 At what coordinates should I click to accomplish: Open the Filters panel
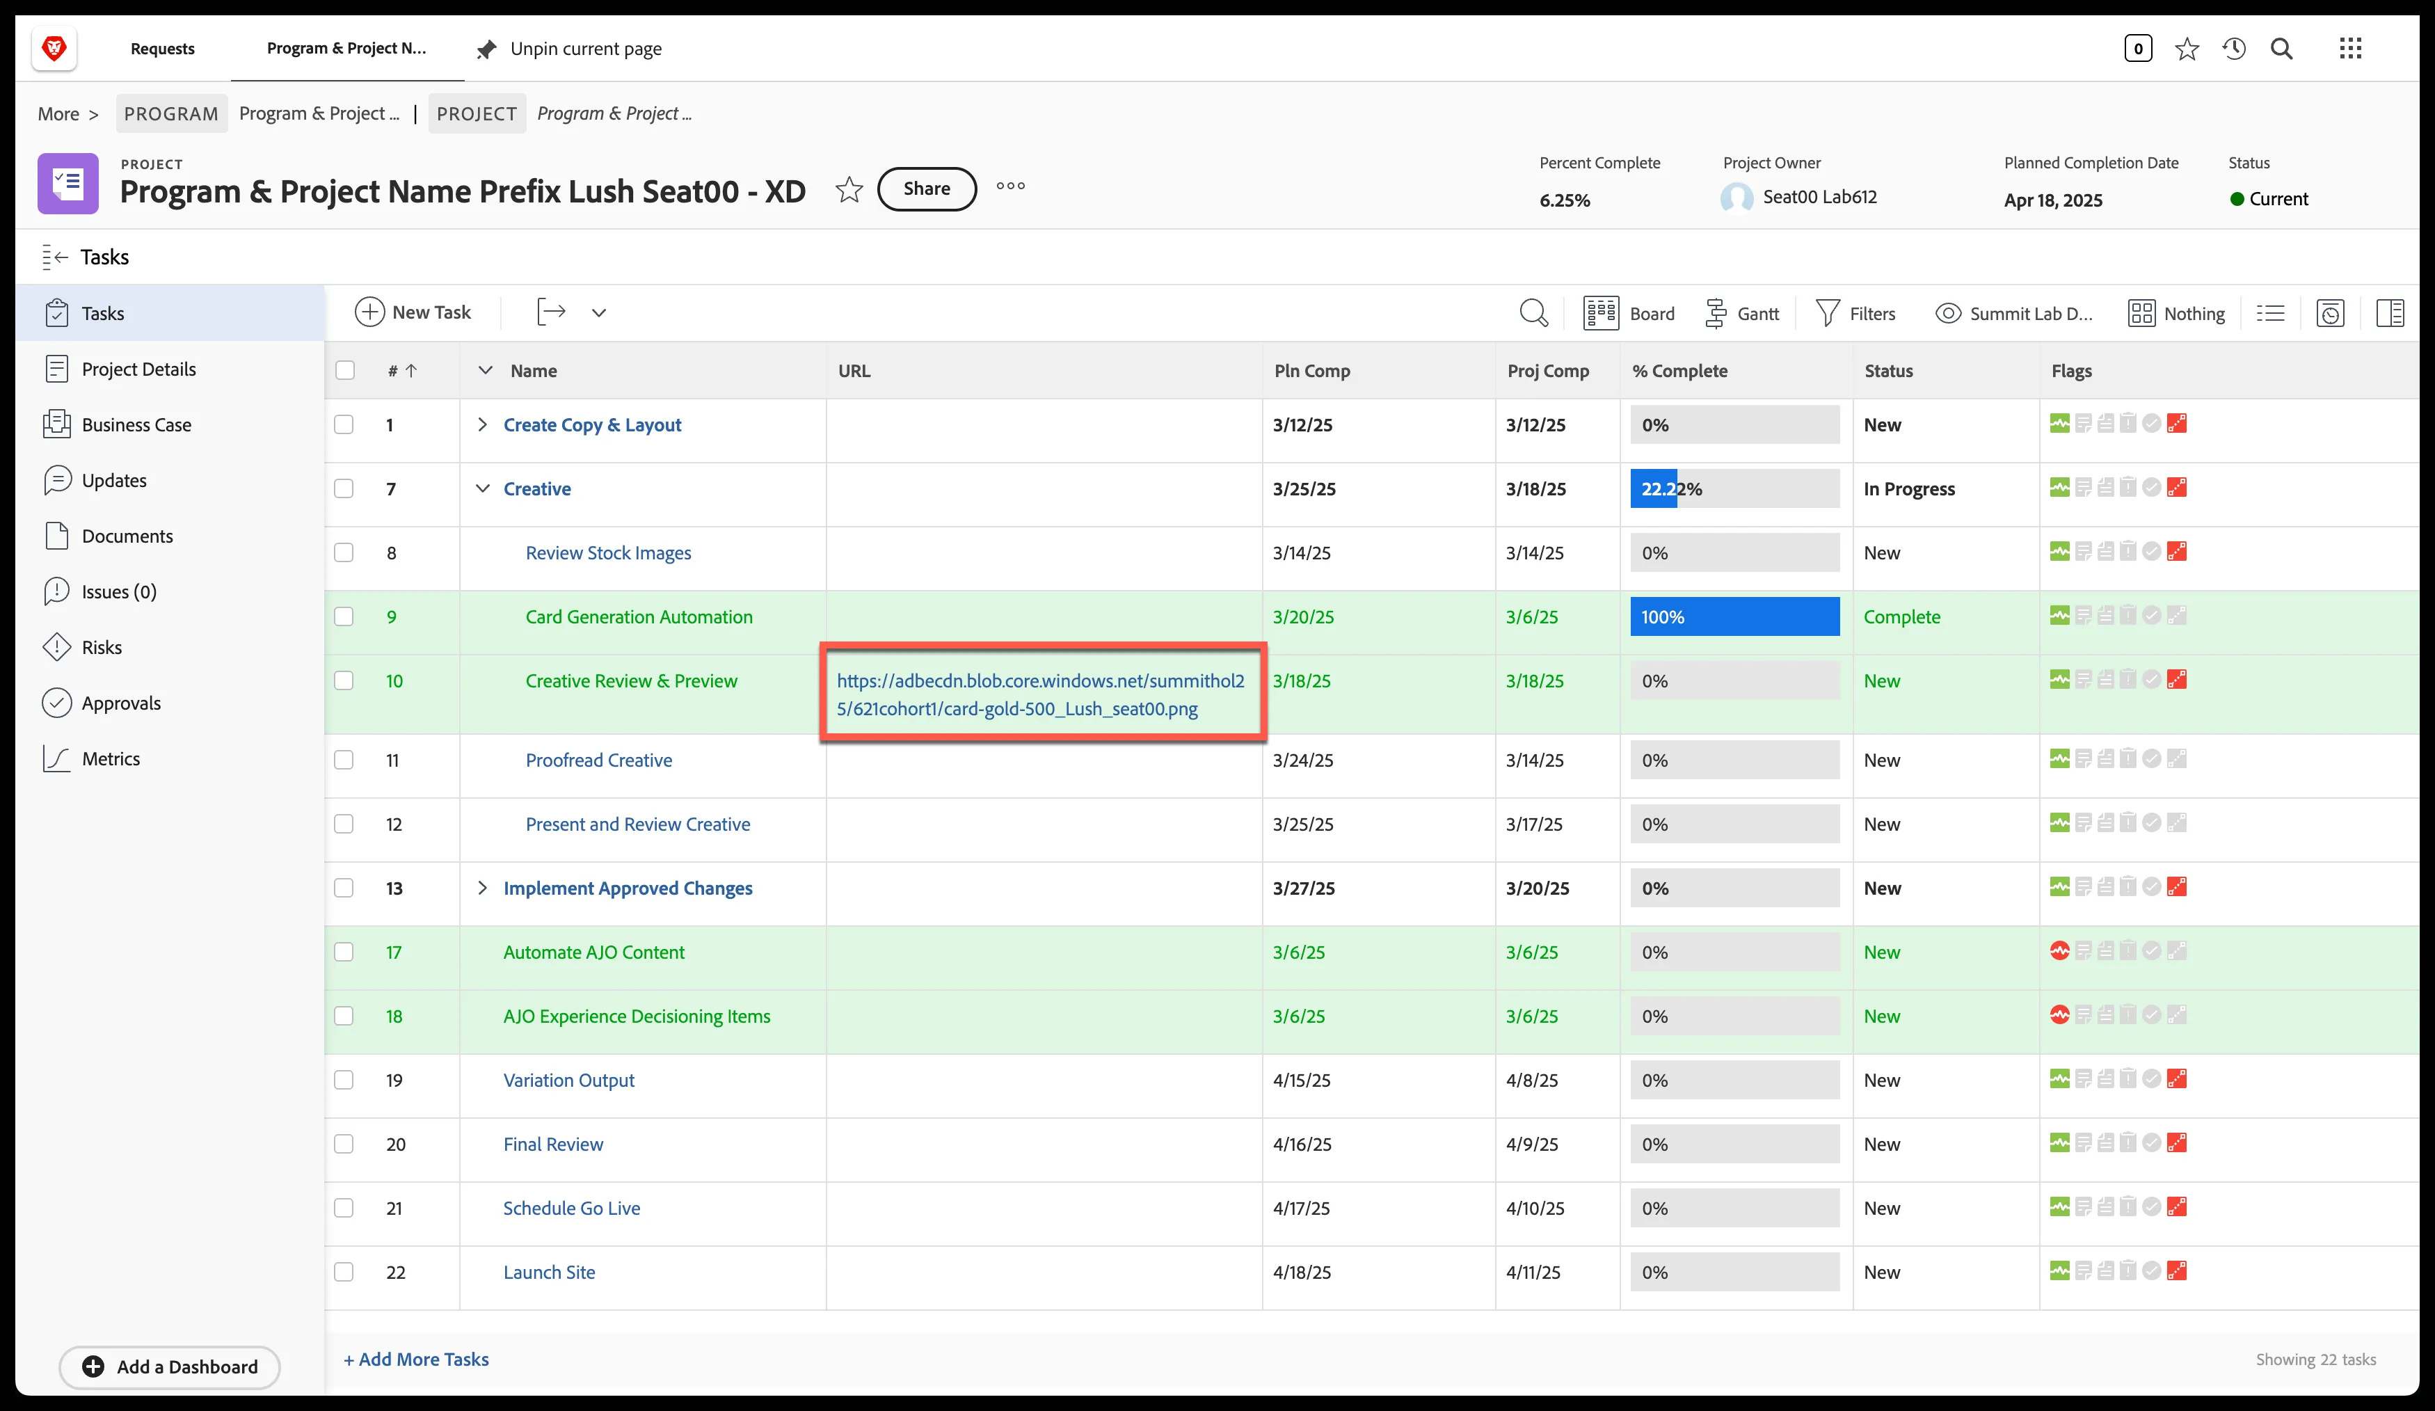click(1855, 314)
